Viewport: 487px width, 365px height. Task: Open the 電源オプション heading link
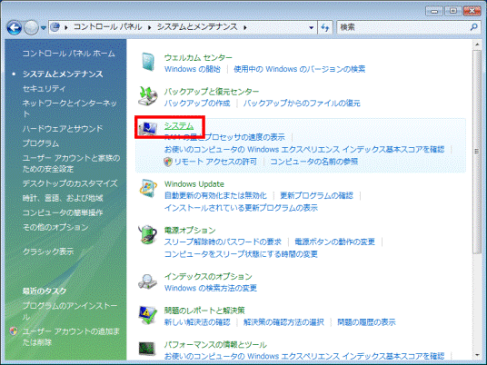click(x=190, y=231)
